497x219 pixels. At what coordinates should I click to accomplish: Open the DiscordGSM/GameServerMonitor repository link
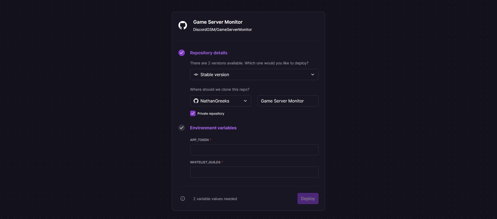point(222,30)
